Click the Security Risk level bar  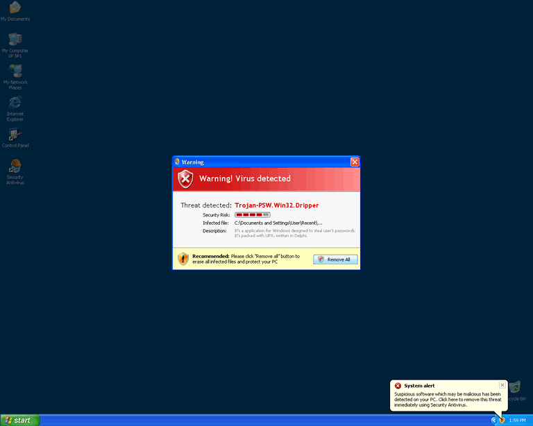252,215
